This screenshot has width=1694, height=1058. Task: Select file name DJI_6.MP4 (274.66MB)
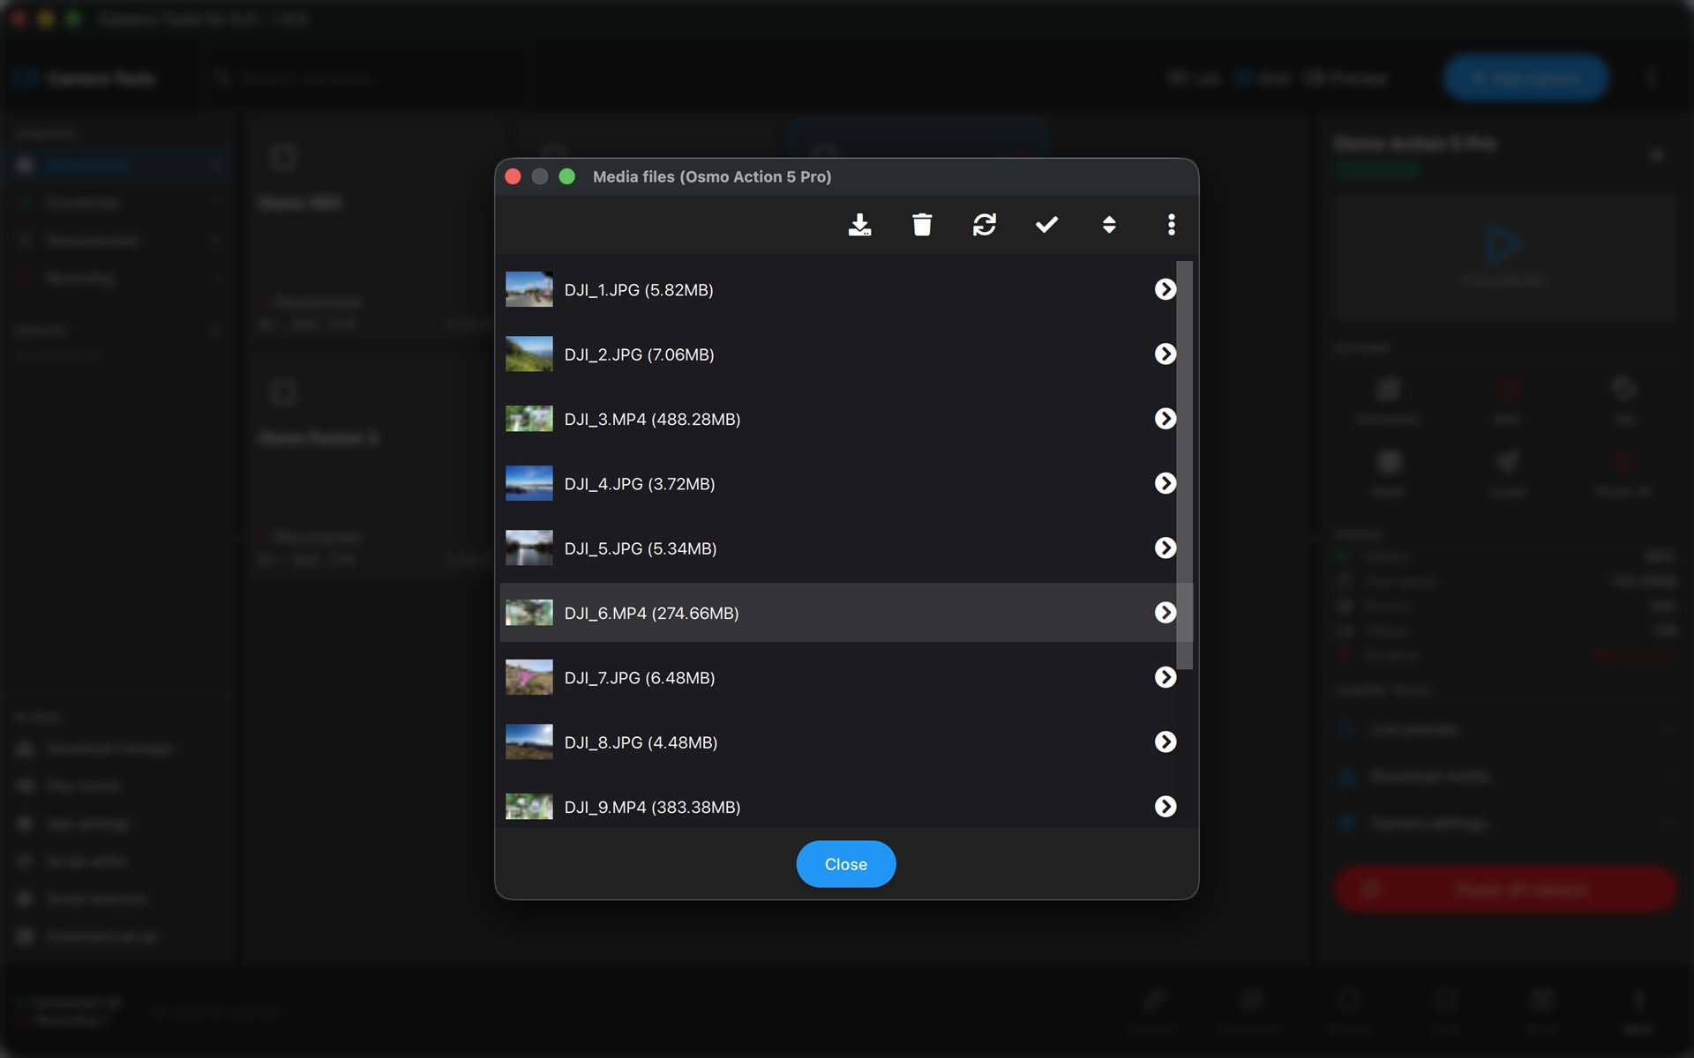[651, 614]
